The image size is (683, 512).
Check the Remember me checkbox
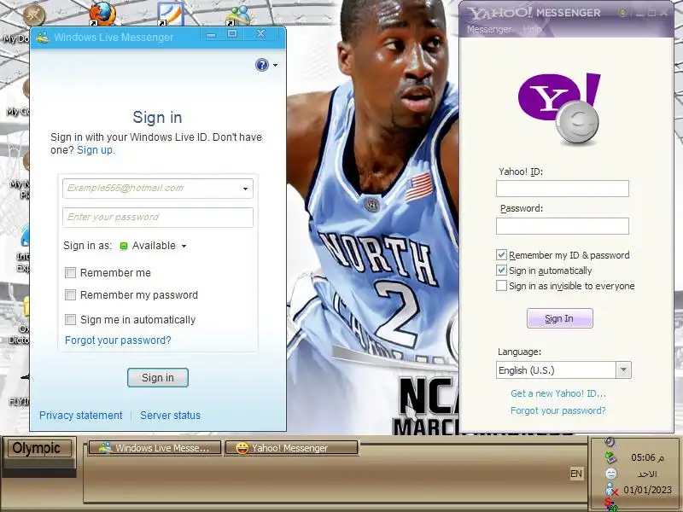coord(70,272)
